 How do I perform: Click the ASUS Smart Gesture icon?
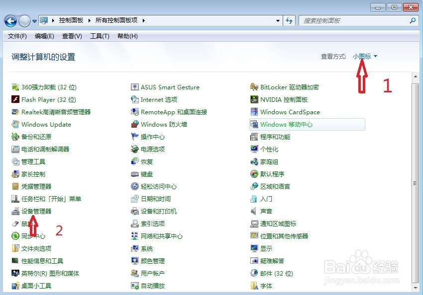click(135, 87)
